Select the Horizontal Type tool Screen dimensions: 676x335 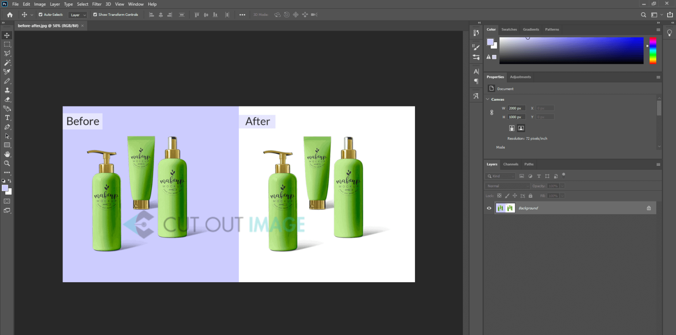(7, 117)
